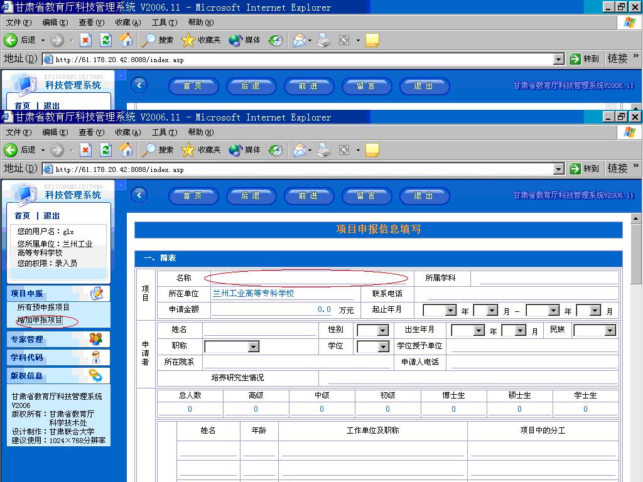Screen dimensions: 643x482
Task: Open 收藏夹 favorites in the lower browser toolbar
Action: [x=201, y=150]
